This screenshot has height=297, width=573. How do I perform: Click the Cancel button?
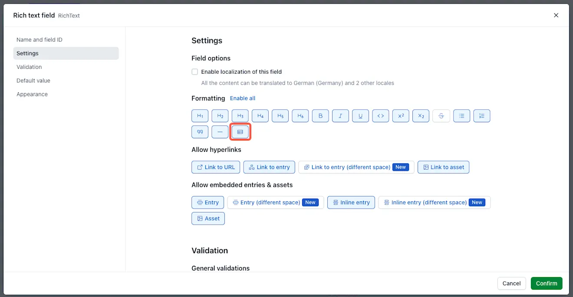[x=511, y=283]
